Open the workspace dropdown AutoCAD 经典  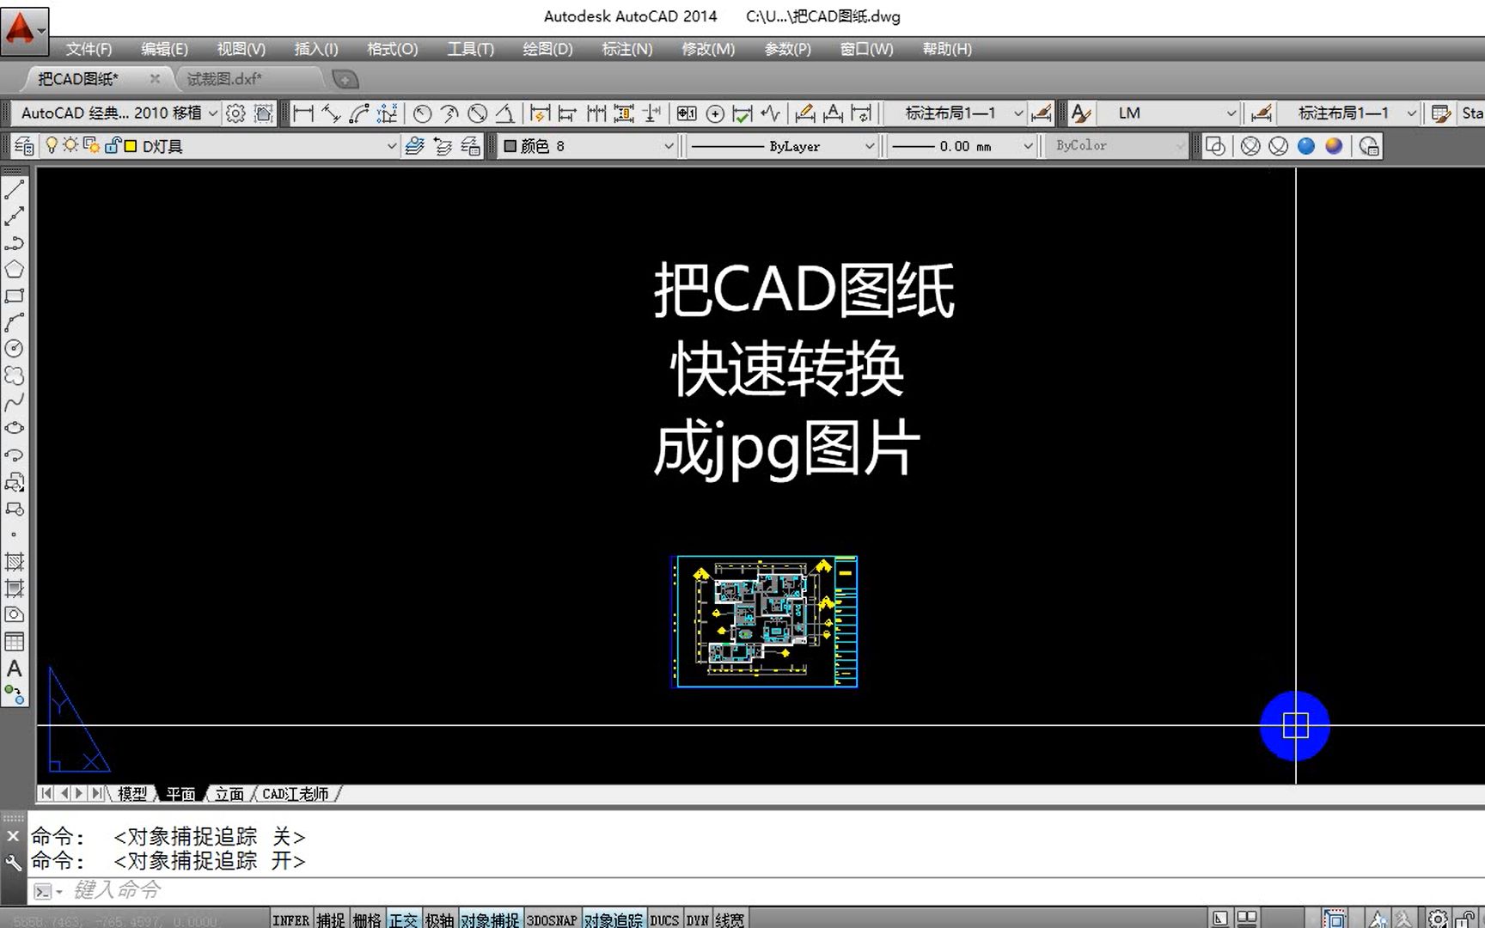click(117, 113)
